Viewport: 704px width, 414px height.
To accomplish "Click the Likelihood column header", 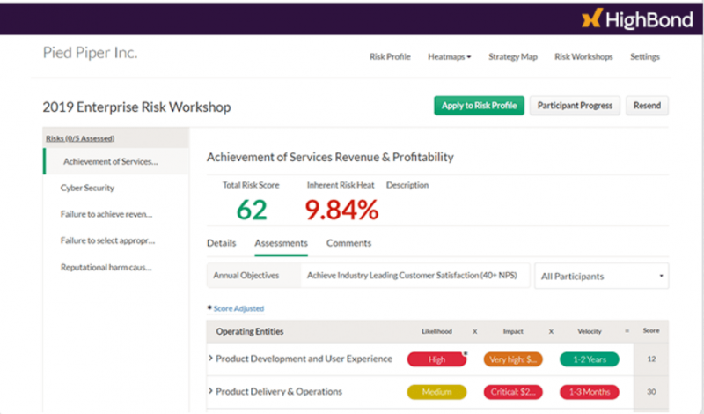I will tap(436, 332).
